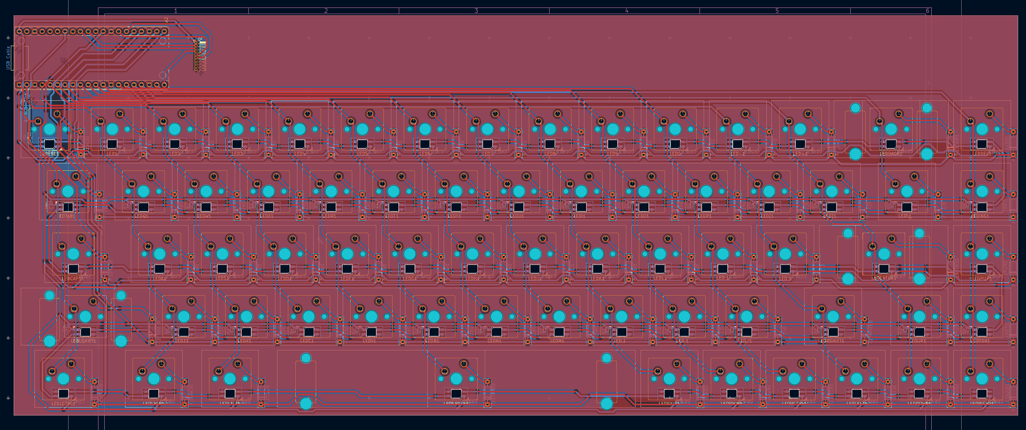This screenshot has width=1026, height=430.
Task: Click the 'USB Cable' text label
Action: (8, 58)
